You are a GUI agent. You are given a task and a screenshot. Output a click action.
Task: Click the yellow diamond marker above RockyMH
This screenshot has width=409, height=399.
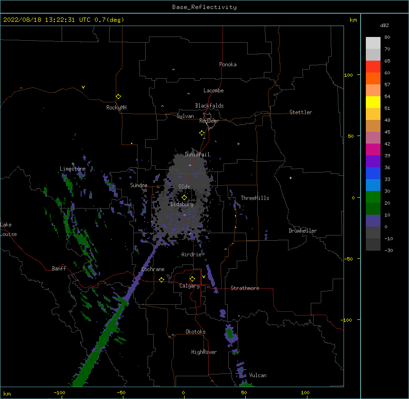[119, 96]
